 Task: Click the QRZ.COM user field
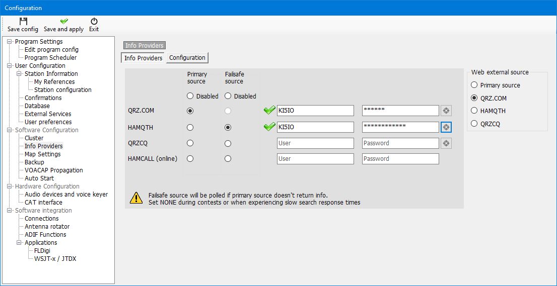point(315,111)
